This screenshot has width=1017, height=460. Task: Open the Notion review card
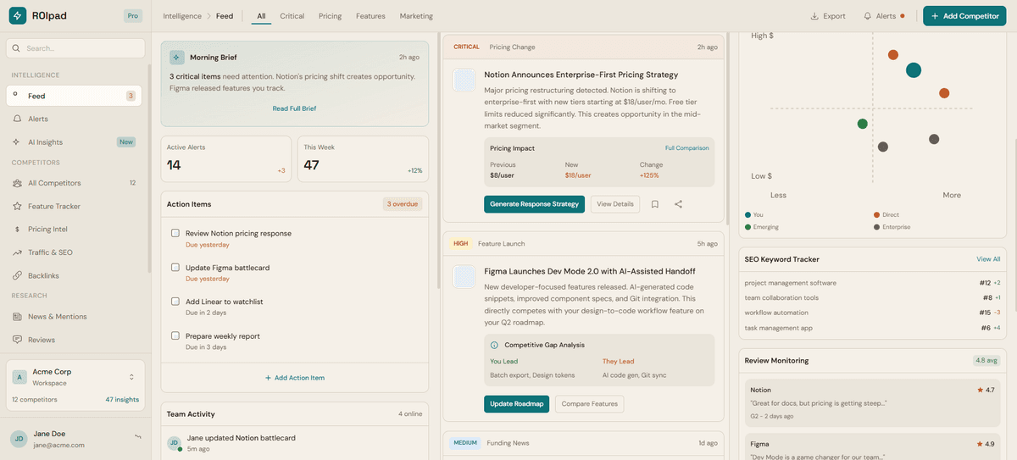(872, 402)
